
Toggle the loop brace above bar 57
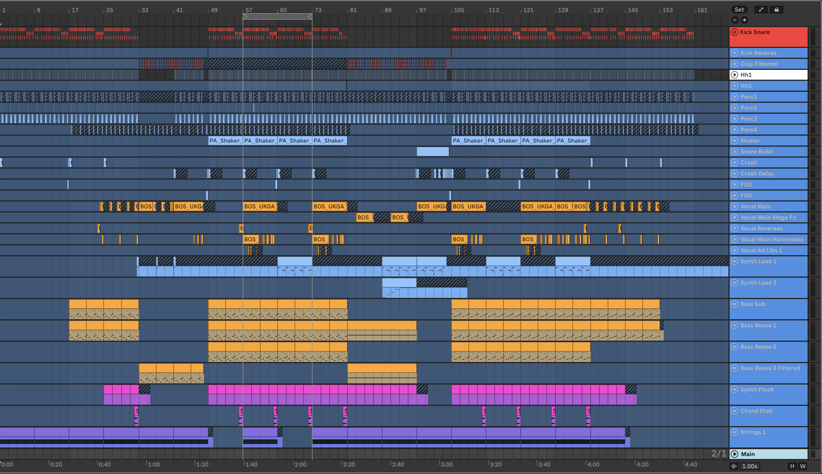[278, 16]
